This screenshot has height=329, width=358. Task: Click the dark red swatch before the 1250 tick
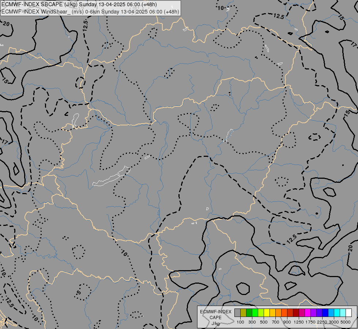(296, 313)
